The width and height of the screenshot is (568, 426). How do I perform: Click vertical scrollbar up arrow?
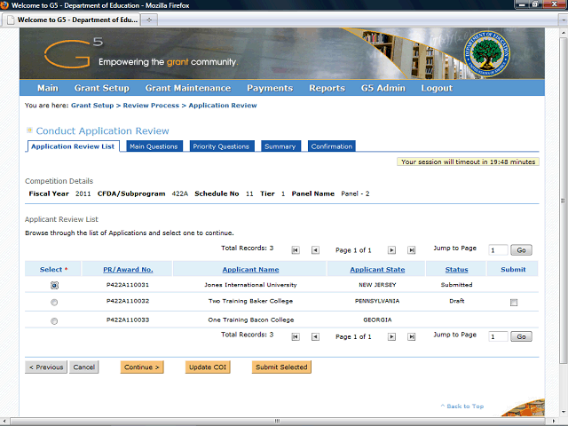coord(563,33)
